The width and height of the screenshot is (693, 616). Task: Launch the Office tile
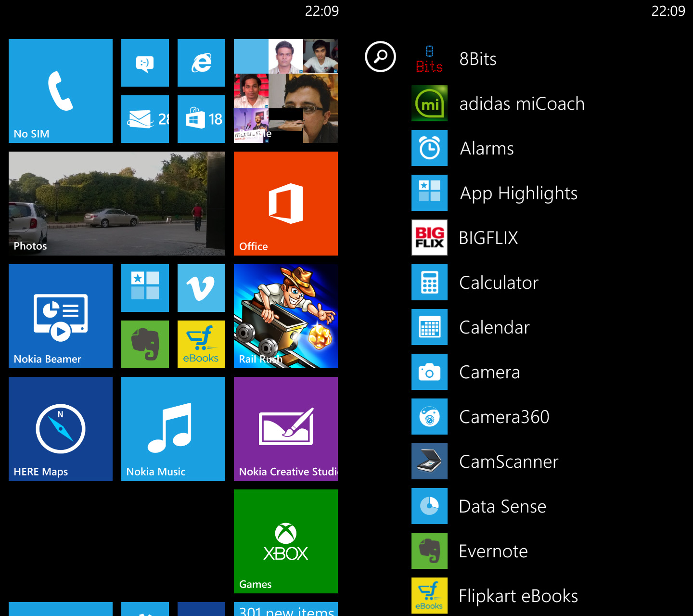coord(286,204)
